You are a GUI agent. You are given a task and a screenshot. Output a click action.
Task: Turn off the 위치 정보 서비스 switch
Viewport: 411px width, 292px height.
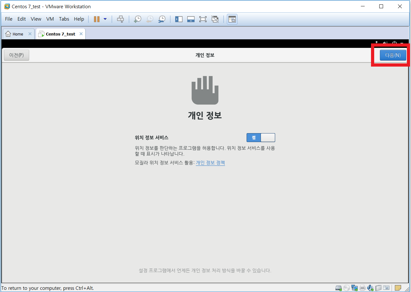click(261, 138)
